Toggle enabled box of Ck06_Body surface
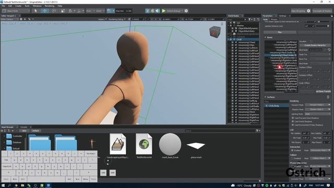 [267, 105]
